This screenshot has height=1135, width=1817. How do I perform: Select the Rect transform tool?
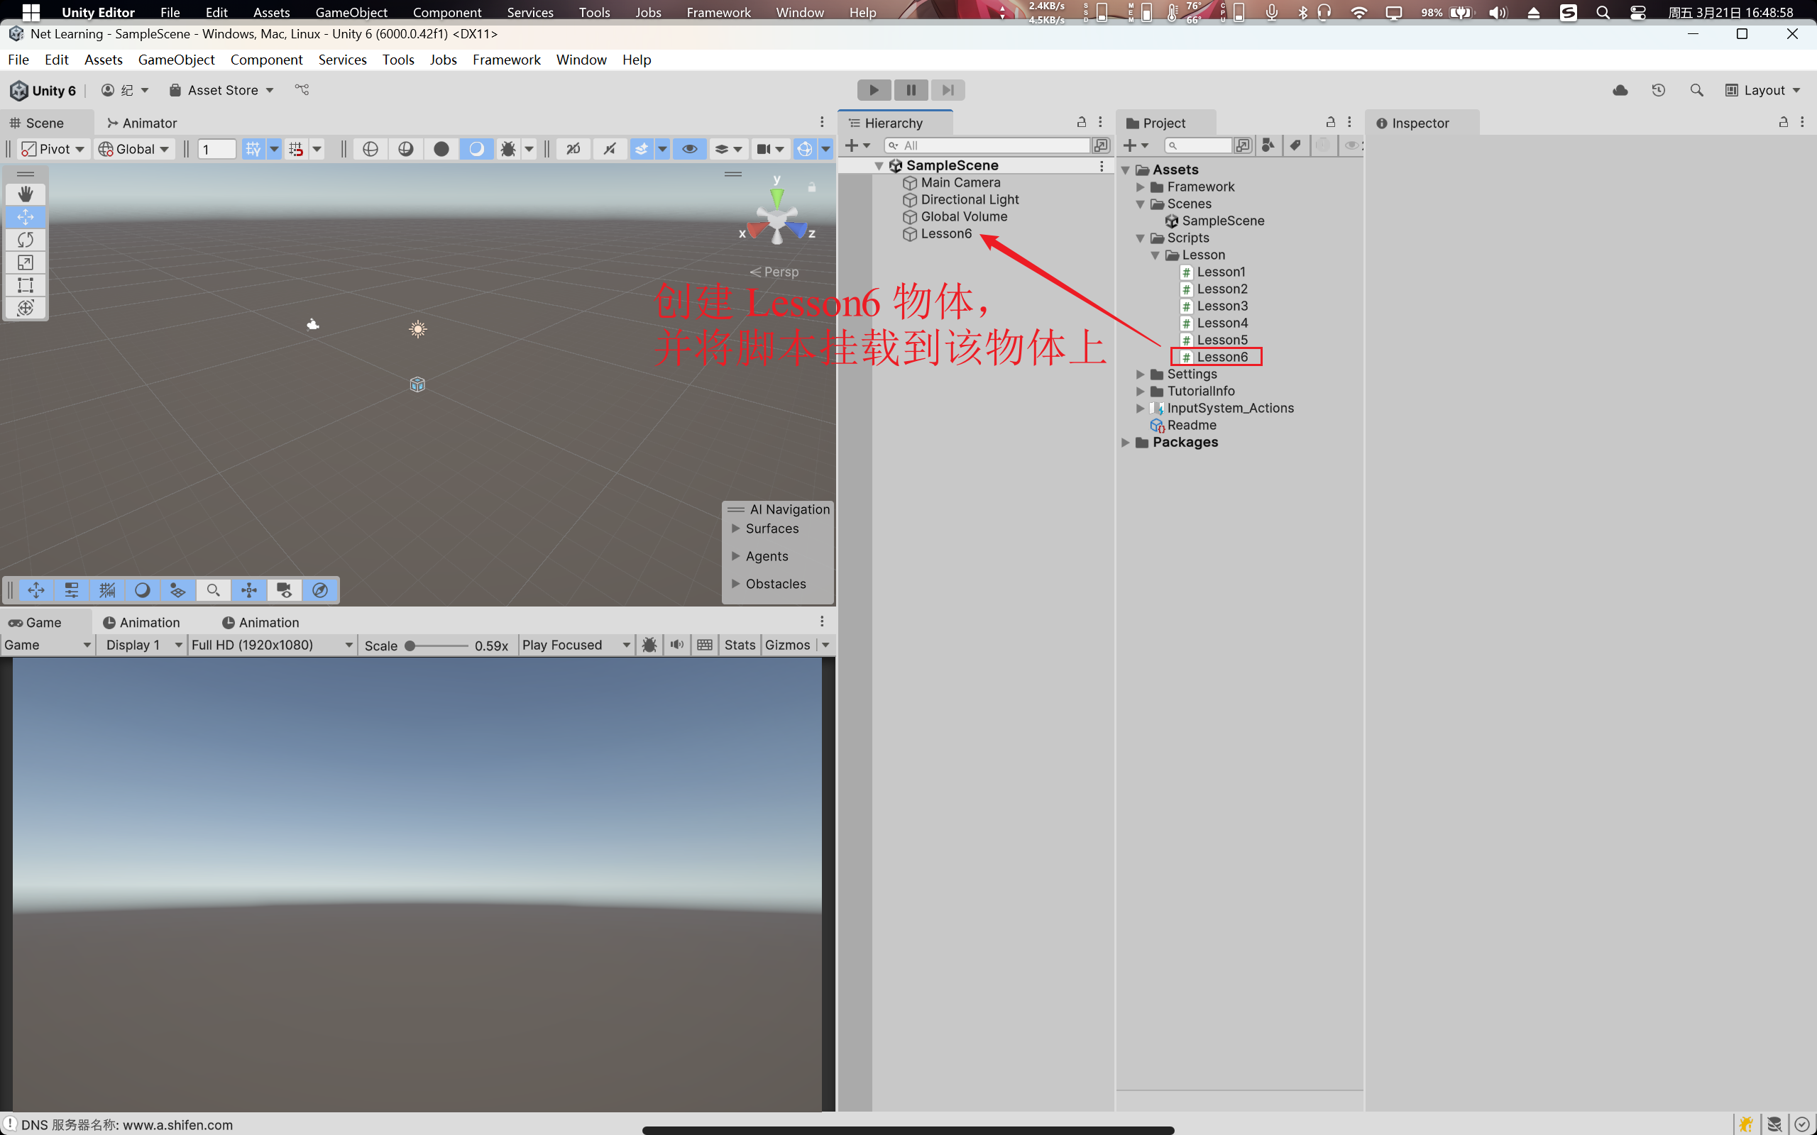click(x=26, y=284)
